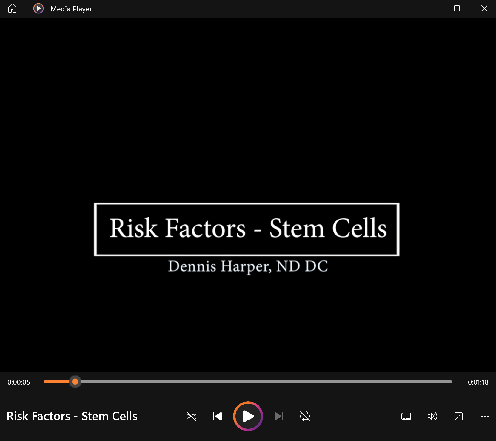The width and height of the screenshot is (496, 441).
Task: Toggle shuffle playback on
Action: click(x=191, y=416)
